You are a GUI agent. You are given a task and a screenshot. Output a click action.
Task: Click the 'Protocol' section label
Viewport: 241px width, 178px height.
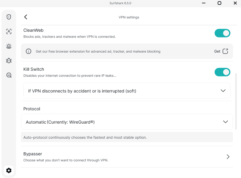(32, 109)
